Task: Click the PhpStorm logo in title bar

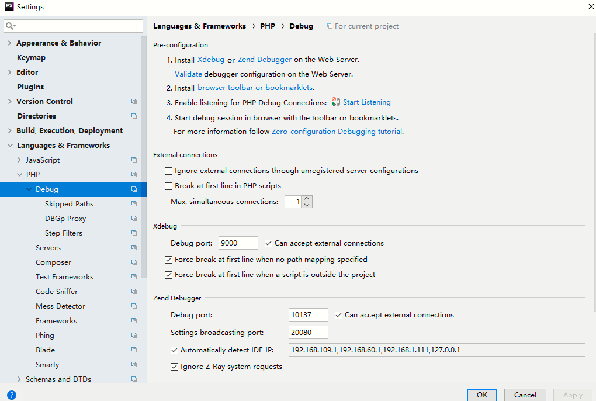Action: tap(9, 6)
